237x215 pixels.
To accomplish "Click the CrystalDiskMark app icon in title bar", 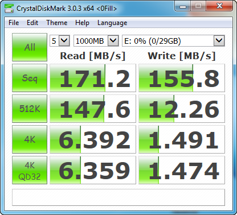I will coord(9,9).
